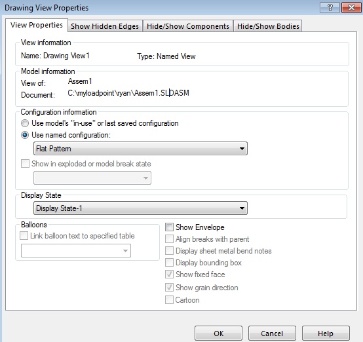Screen dimensions: 363x342
Task: Confirm with the OK button
Action: point(219,333)
